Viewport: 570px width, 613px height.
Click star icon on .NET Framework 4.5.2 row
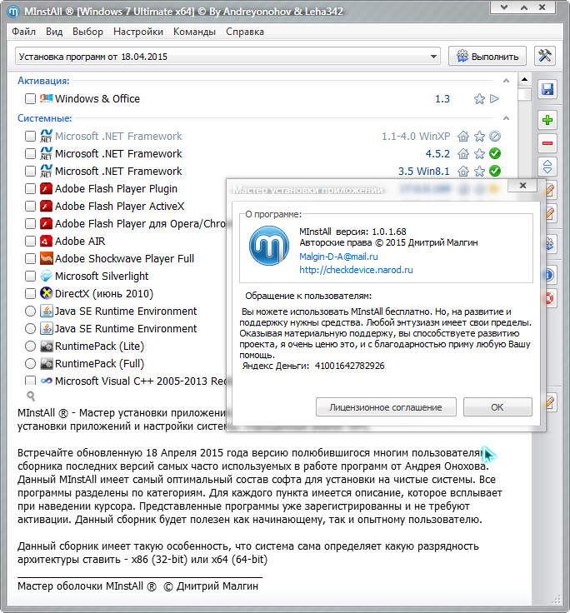click(x=479, y=153)
